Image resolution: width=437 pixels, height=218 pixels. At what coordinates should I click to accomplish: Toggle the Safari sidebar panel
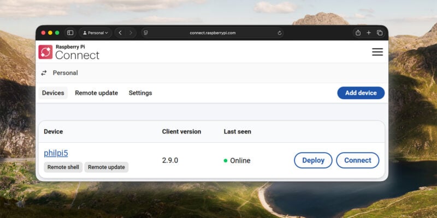[70, 33]
